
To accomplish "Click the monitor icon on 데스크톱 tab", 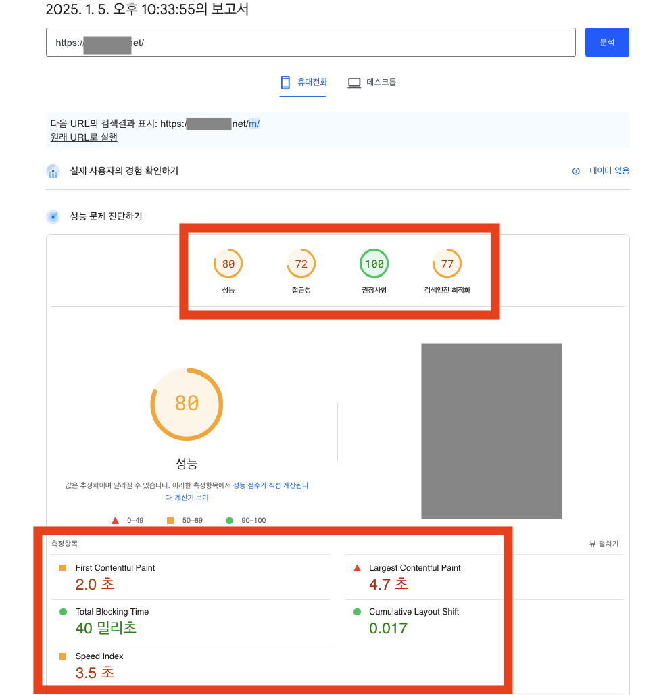I will 353,82.
